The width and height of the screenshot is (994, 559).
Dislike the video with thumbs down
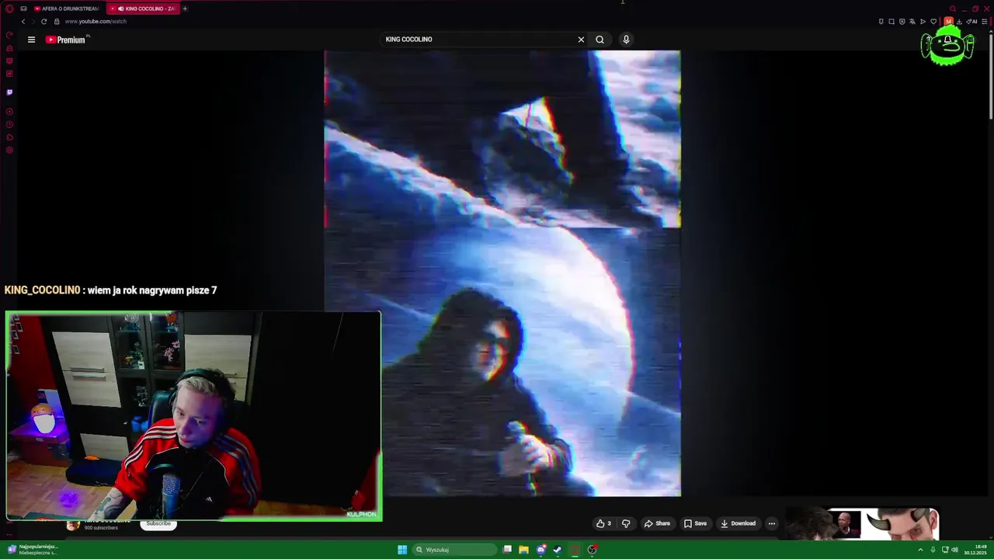click(x=626, y=523)
